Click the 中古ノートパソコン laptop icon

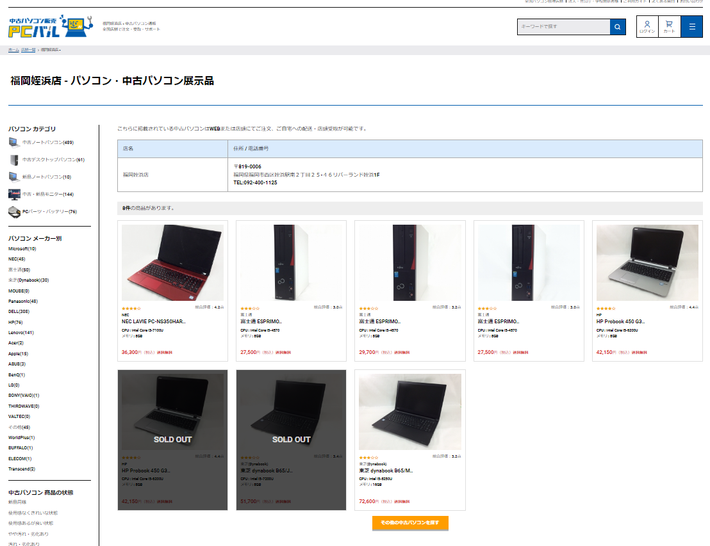coord(14,143)
